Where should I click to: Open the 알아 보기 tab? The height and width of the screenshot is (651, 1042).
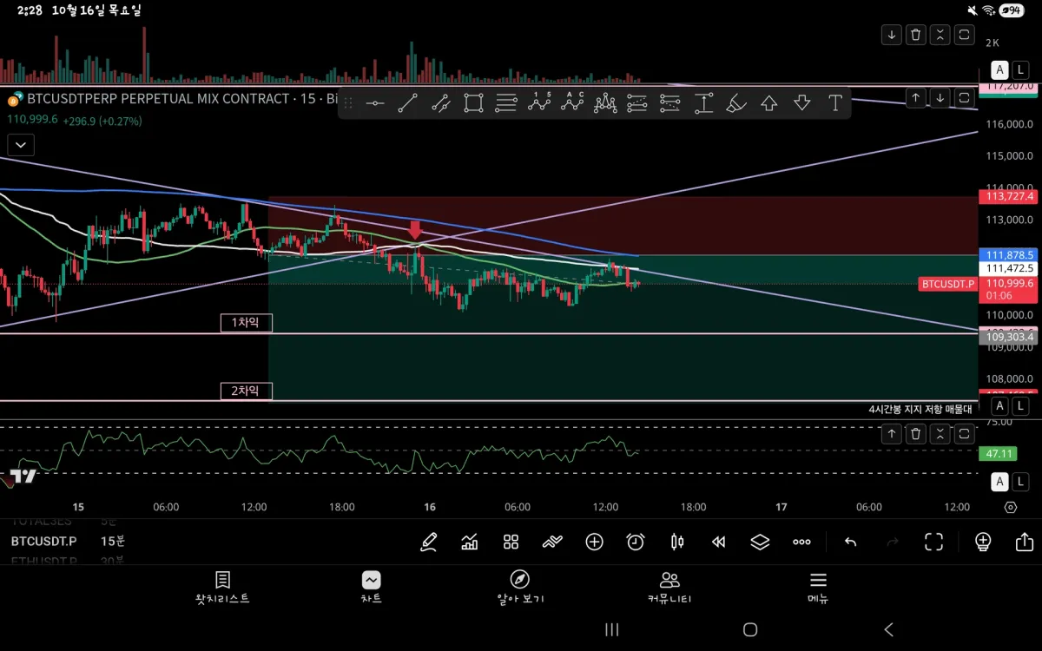(520, 588)
